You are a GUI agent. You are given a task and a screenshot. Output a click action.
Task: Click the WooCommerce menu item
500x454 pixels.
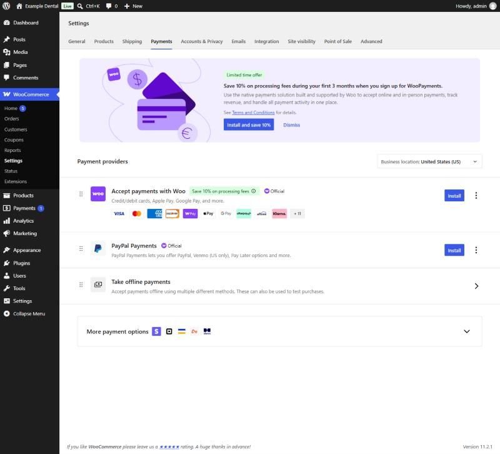click(29, 94)
